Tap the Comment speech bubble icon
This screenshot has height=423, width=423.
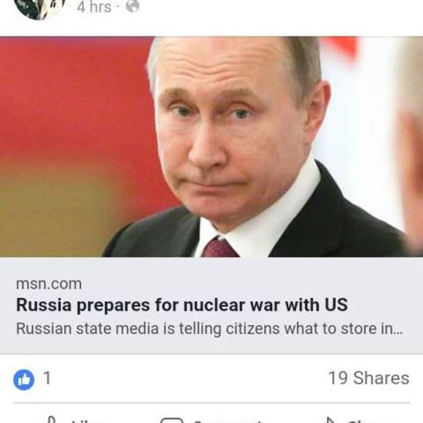171,420
